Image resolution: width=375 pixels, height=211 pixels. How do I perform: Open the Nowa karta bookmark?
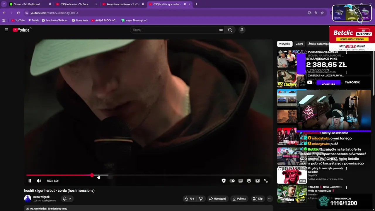[x=80, y=21]
